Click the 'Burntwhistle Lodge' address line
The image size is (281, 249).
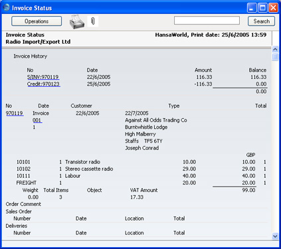point(146,127)
